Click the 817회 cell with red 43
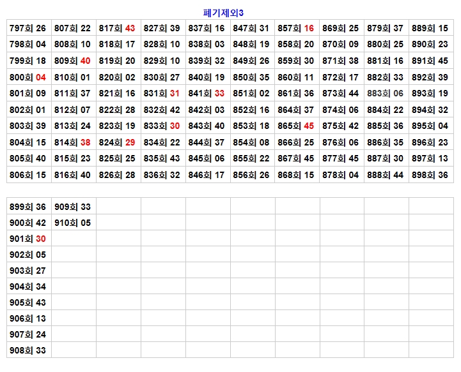 pyautogui.click(x=118, y=28)
